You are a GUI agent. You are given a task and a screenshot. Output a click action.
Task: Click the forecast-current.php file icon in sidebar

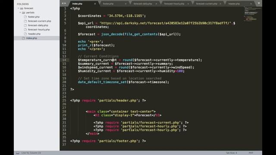25,21
